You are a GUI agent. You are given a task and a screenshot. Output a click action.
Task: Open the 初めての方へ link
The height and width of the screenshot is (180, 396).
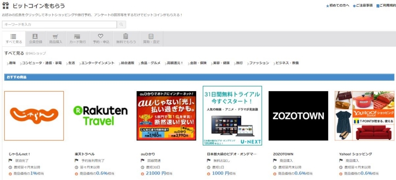[x=339, y=5]
